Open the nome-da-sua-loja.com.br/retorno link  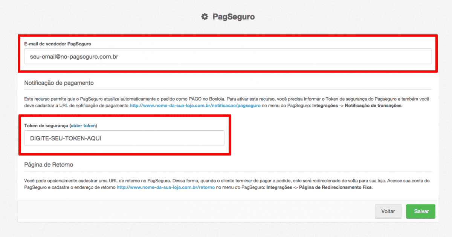[x=166, y=187]
